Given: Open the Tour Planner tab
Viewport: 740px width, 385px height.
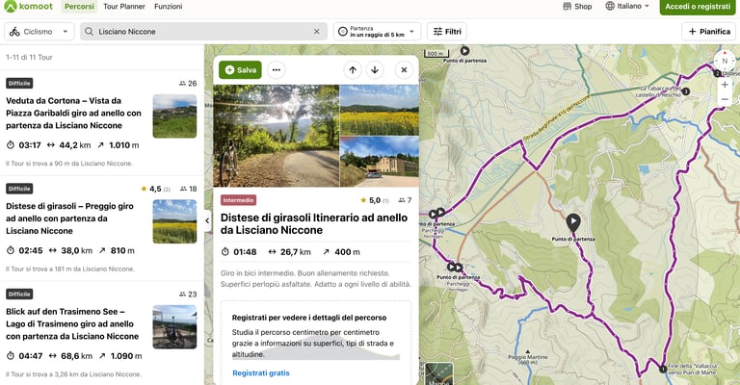Looking at the screenshot, I should (124, 7).
